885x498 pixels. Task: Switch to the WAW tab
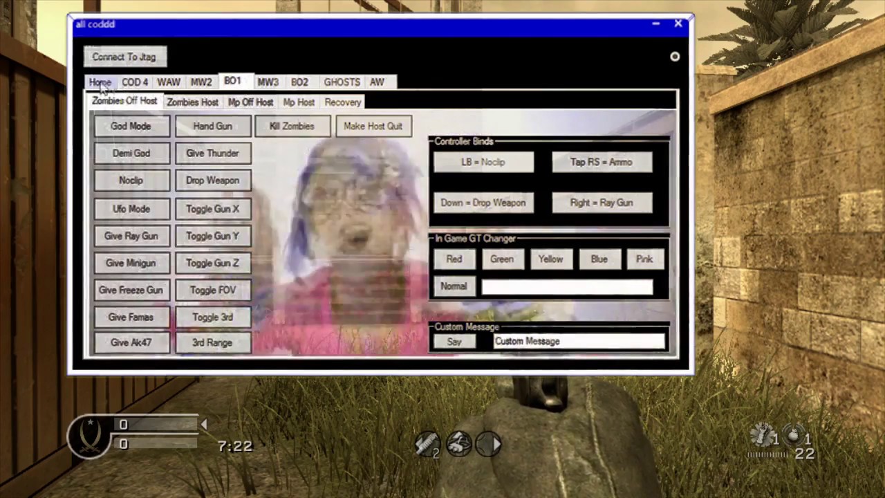[x=169, y=82]
